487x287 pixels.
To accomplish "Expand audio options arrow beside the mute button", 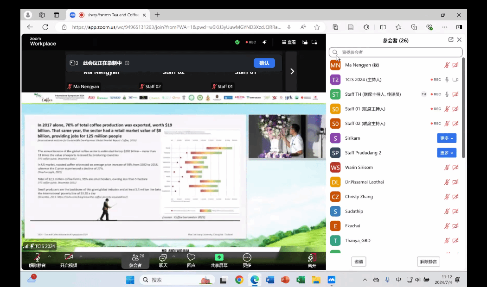I will coord(50,256).
